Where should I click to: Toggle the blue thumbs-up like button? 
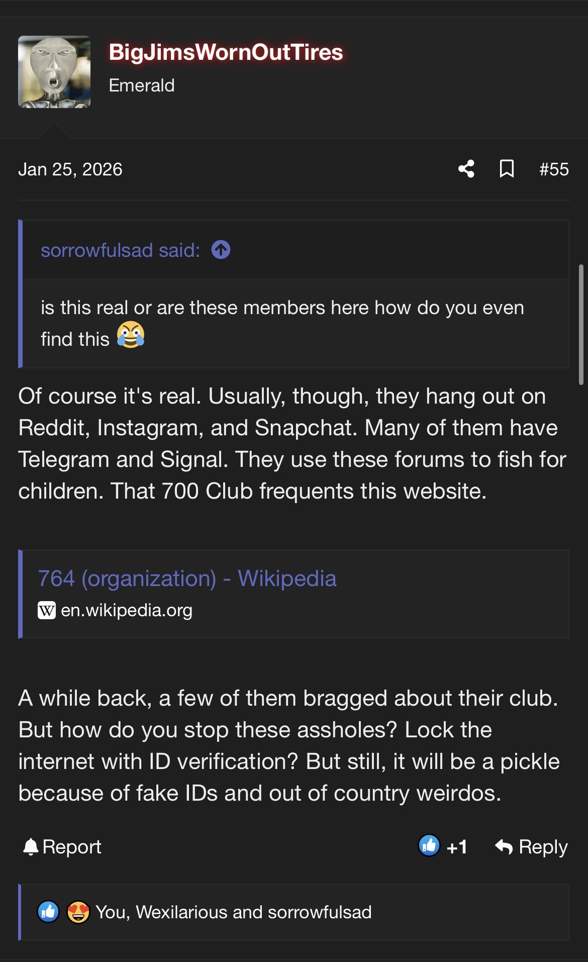(x=429, y=845)
